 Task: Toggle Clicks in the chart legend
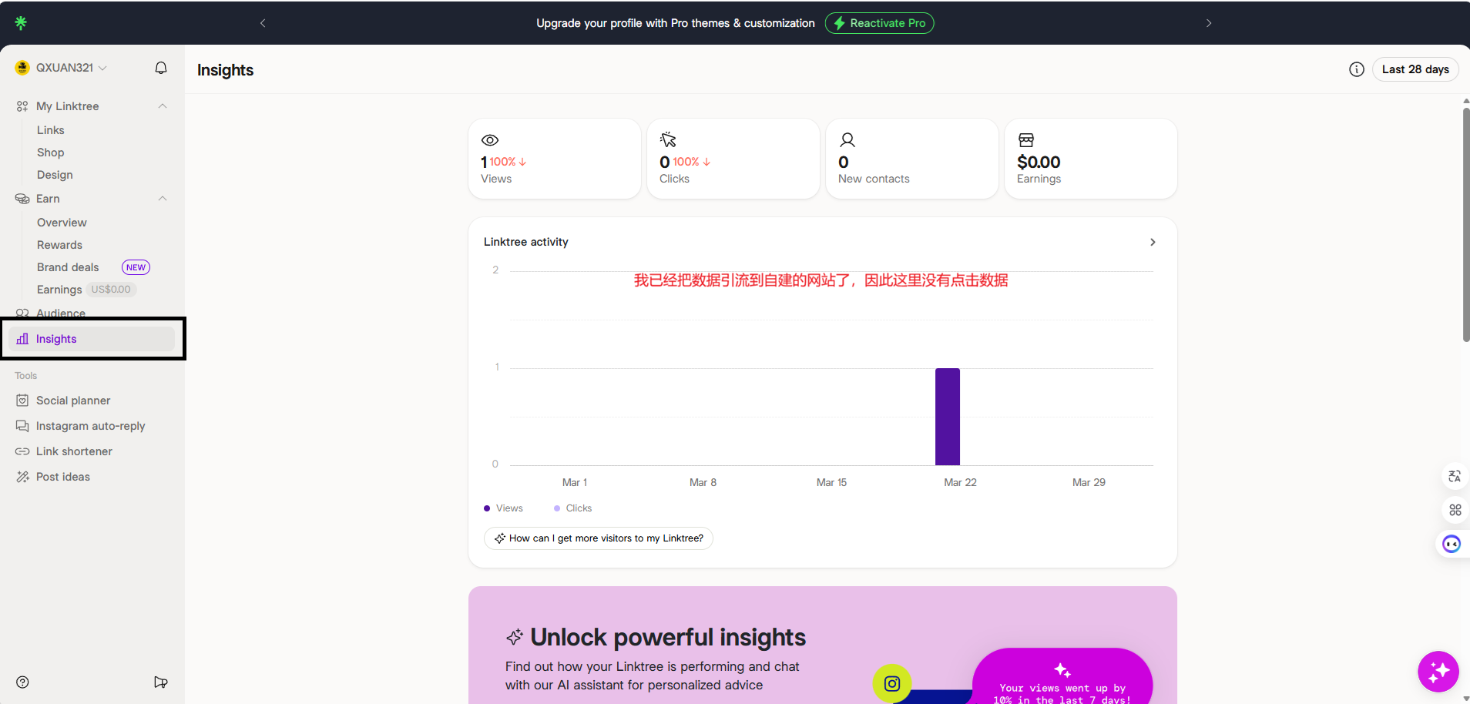pyautogui.click(x=572, y=508)
